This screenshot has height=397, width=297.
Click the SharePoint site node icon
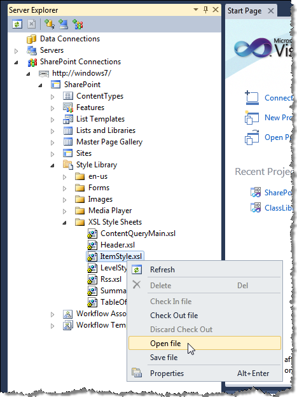[x=55, y=85]
